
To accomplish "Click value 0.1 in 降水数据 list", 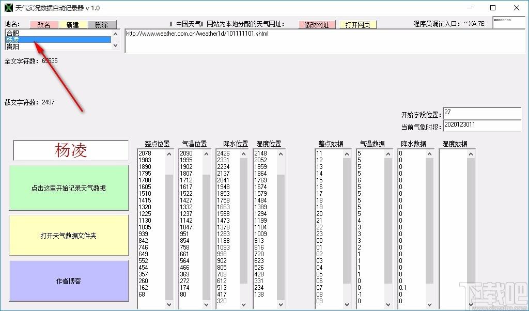I will click(402, 288).
